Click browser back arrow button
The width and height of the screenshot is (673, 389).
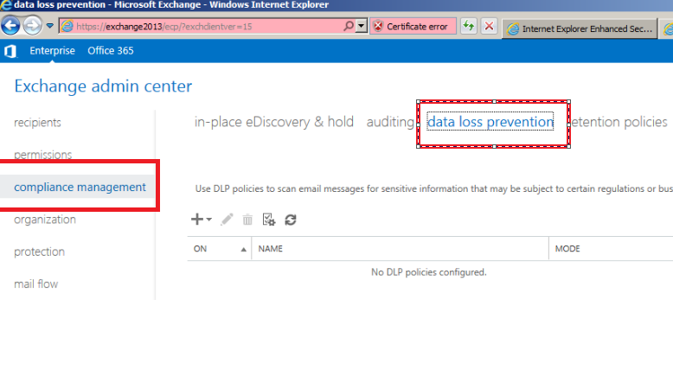(x=12, y=26)
